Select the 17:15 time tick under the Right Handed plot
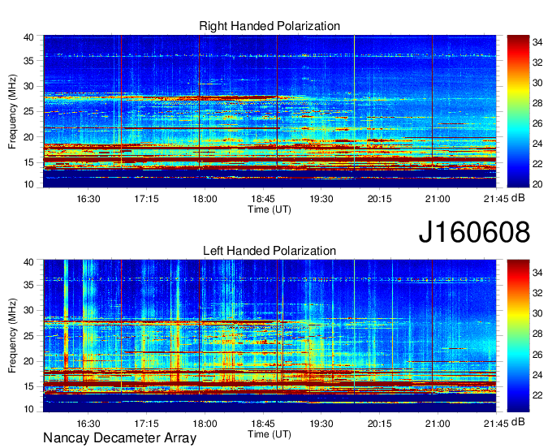The width and height of the screenshot is (552, 448). pos(146,199)
